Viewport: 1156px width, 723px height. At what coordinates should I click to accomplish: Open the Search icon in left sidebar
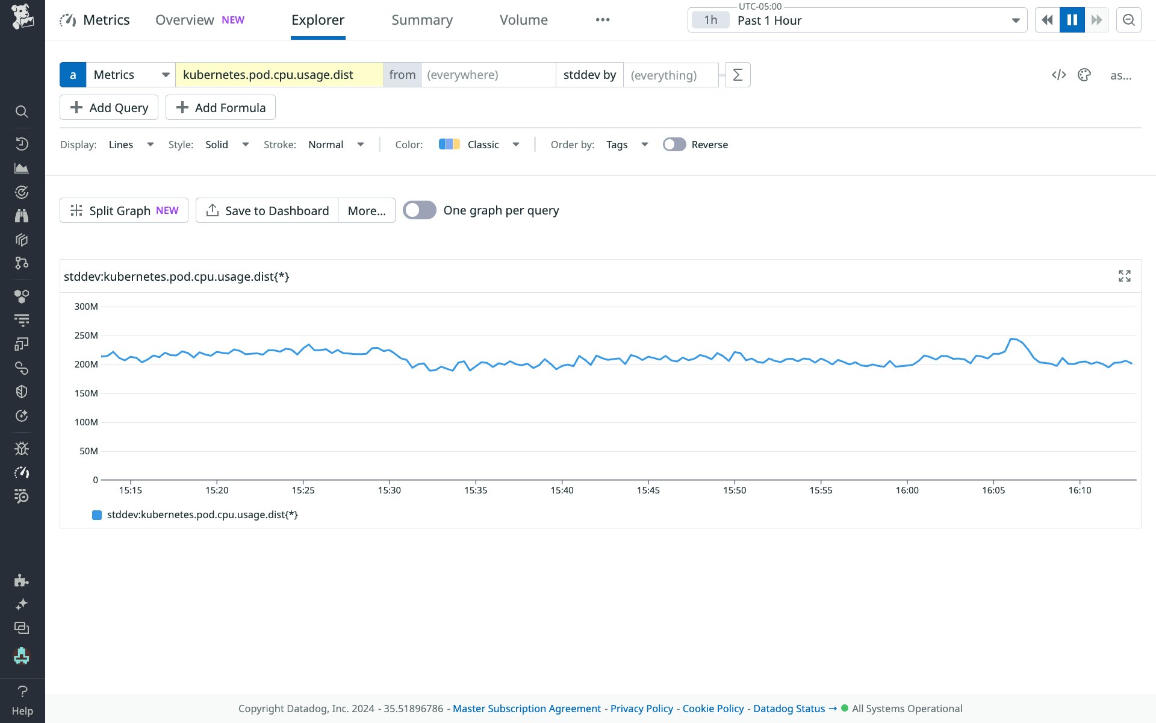(x=22, y=112)
